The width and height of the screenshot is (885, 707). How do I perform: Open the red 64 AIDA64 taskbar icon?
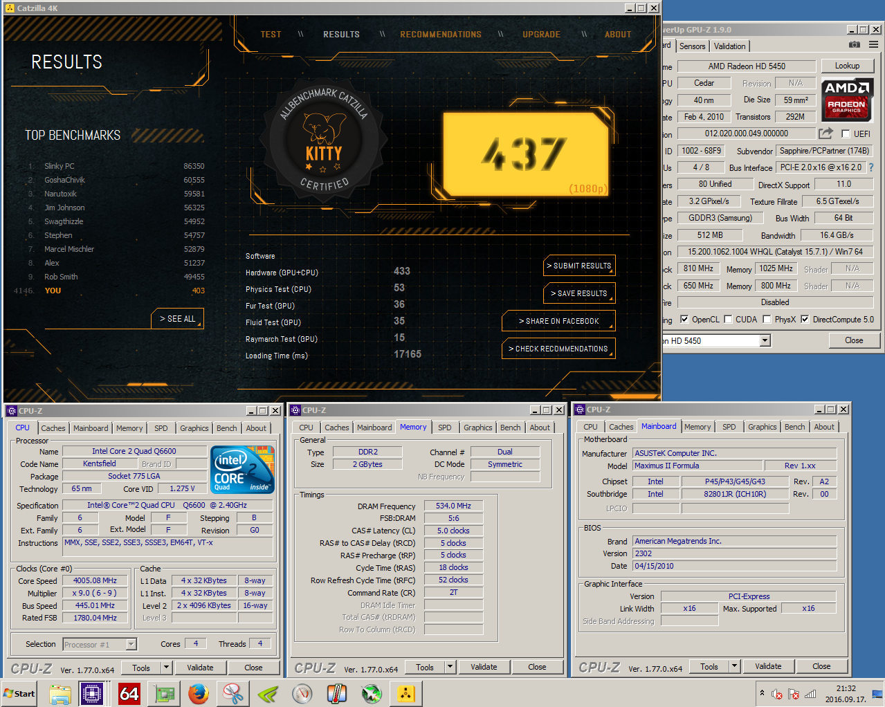(129, 693)
